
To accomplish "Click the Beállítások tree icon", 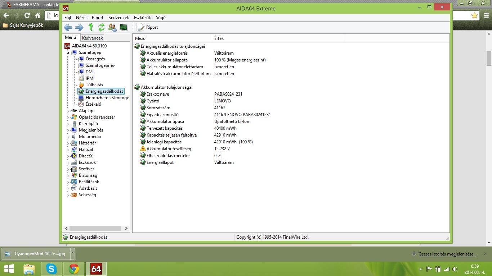I will pyautogui.click(x=74, y=182).
